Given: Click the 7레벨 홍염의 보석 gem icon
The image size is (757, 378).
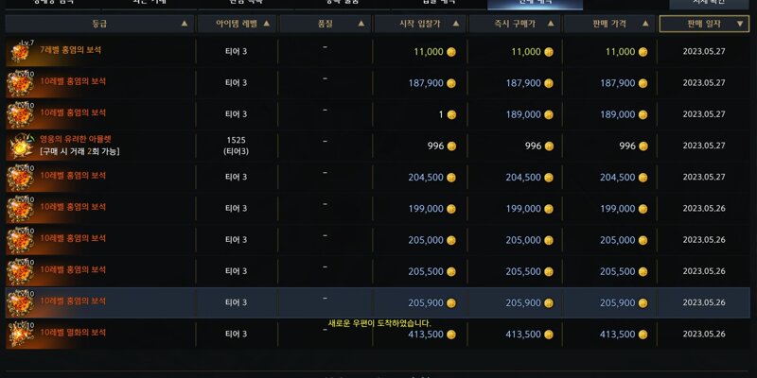Looking at the screenshot, I should (x=20, y=52).
